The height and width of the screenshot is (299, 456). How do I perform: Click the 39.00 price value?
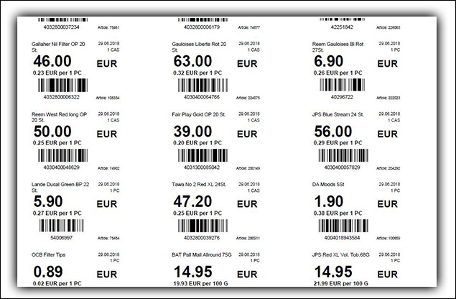pyautogui.click(x=197, y=133)
